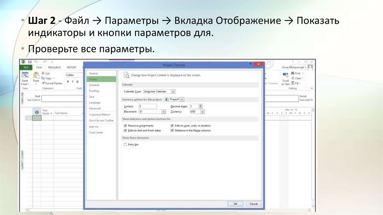Collapse the ribbon with the arrow

pos(312,88)
